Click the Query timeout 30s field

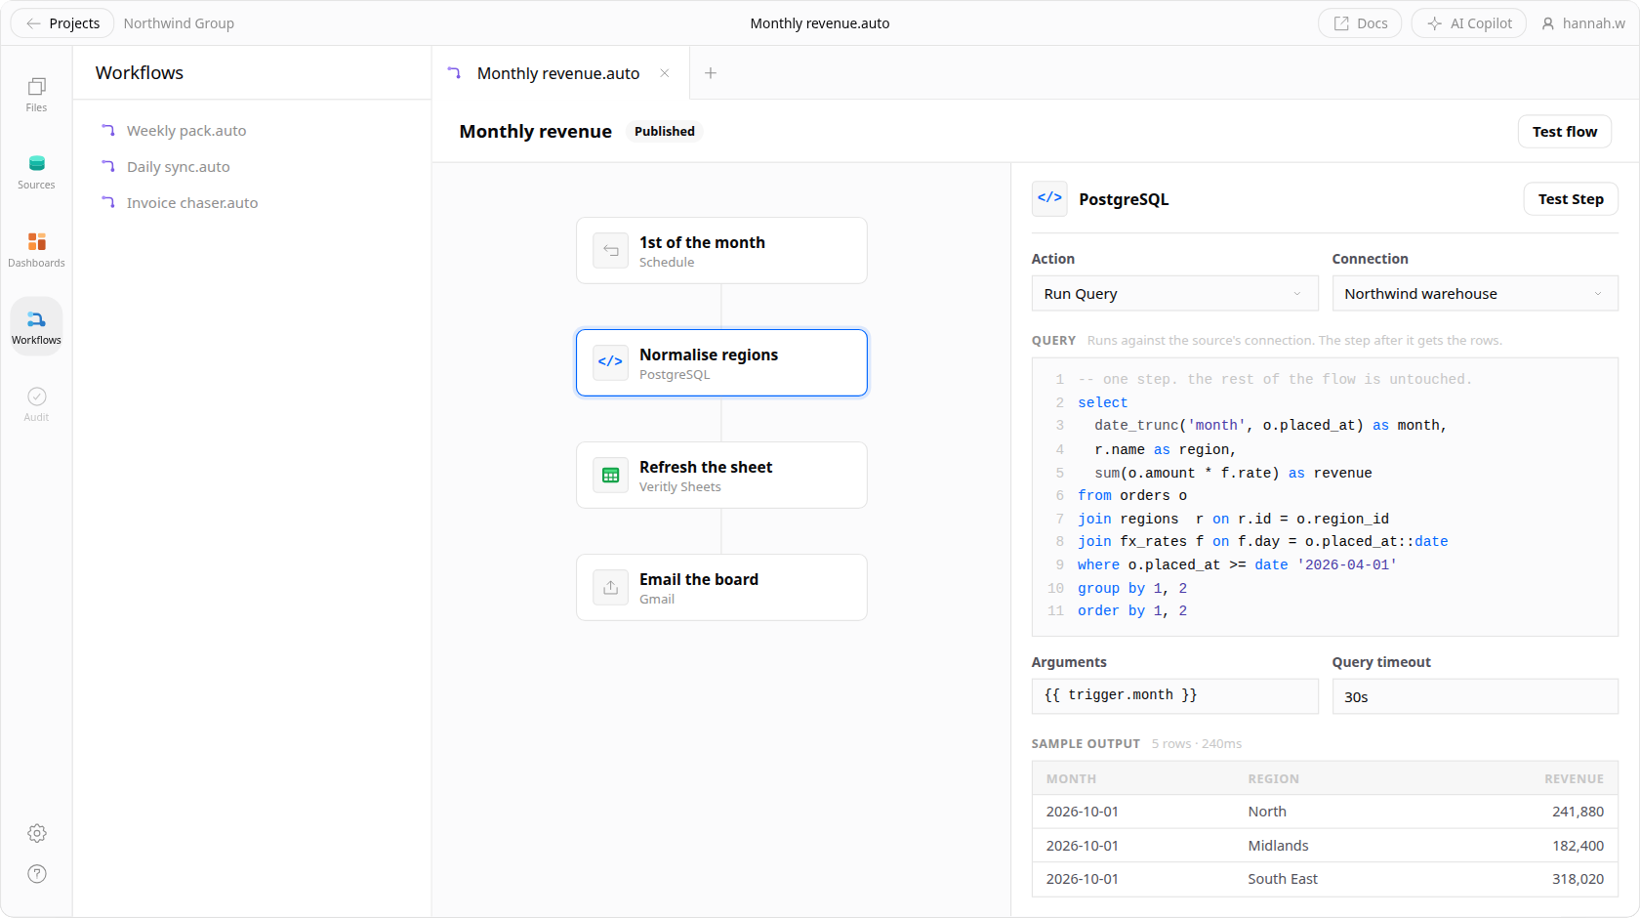(x=1474, y=696)
